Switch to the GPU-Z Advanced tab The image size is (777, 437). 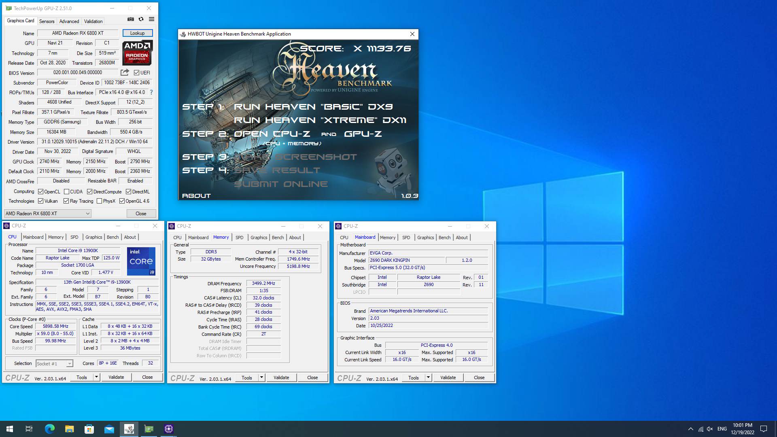69,21
